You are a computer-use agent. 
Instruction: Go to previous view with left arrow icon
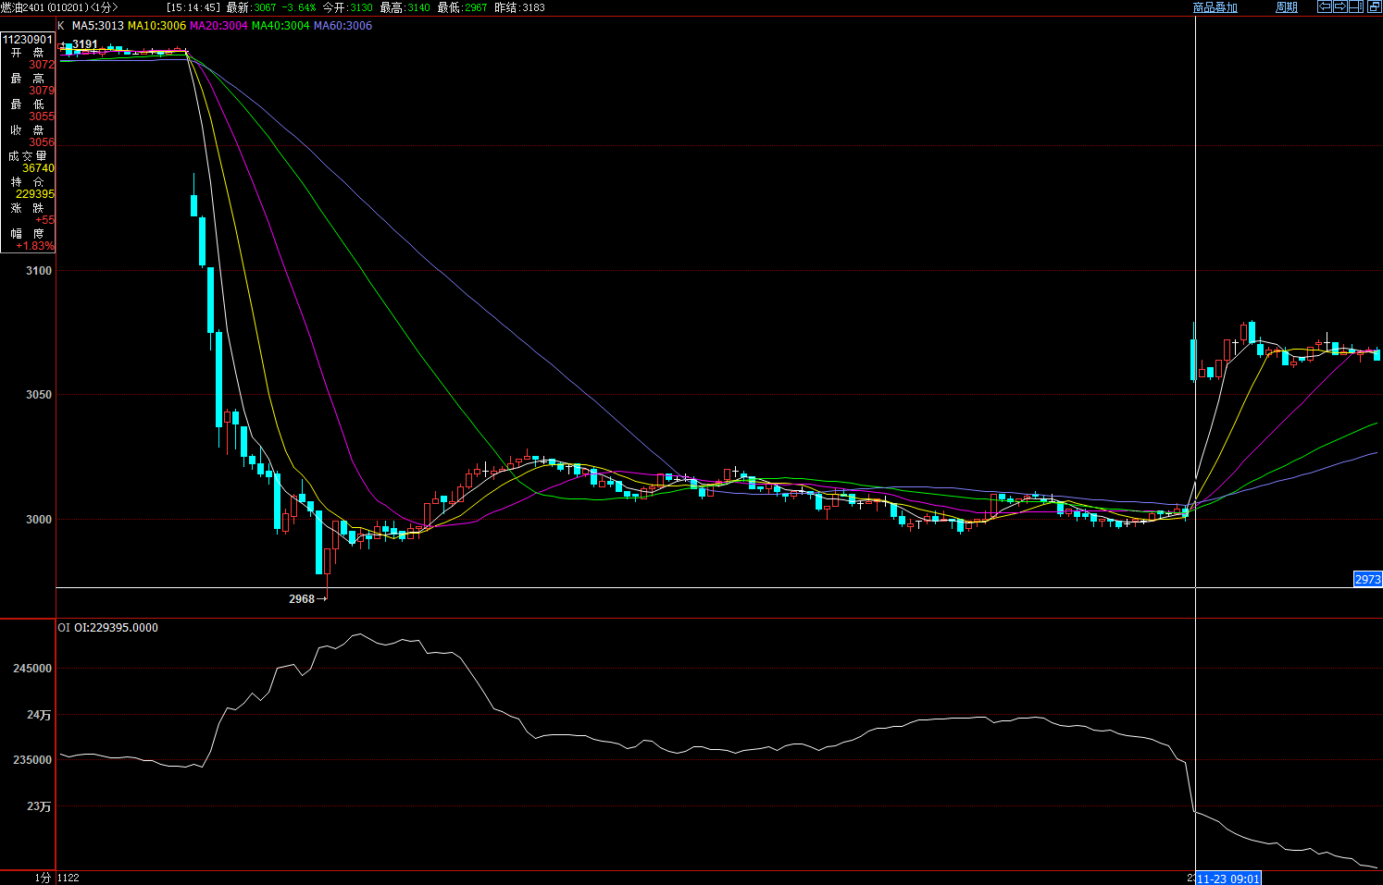[x=1325, y=6]
